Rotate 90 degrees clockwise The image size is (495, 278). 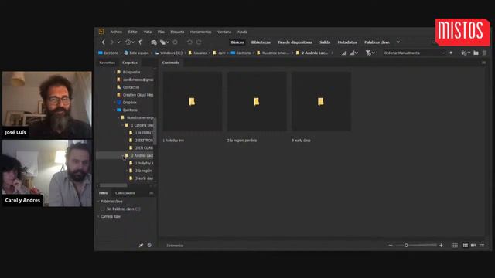coord(199,42)
